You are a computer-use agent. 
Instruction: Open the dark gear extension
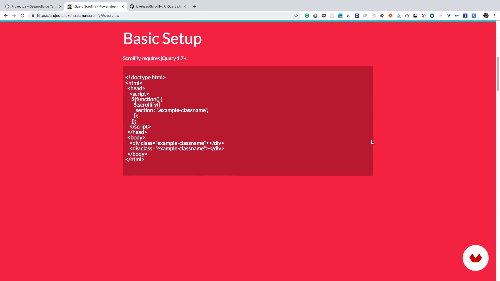point(382,16)
